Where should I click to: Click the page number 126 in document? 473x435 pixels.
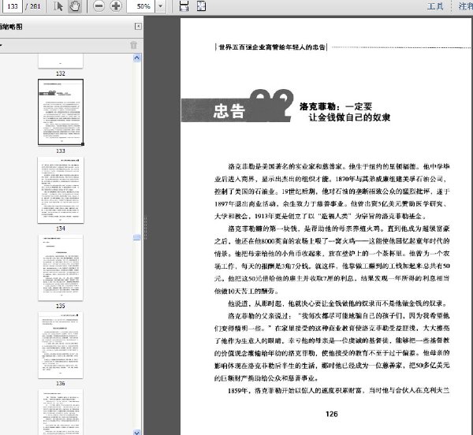tap(332, 414)
